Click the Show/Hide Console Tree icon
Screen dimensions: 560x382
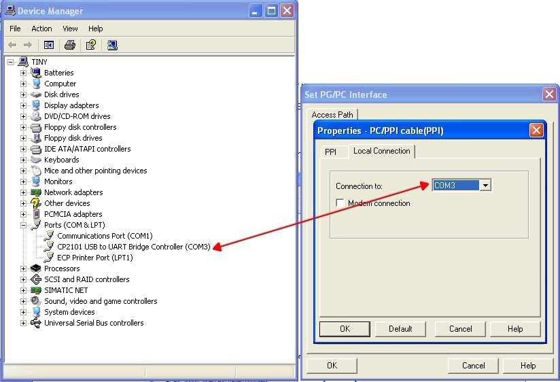[49, 45]
